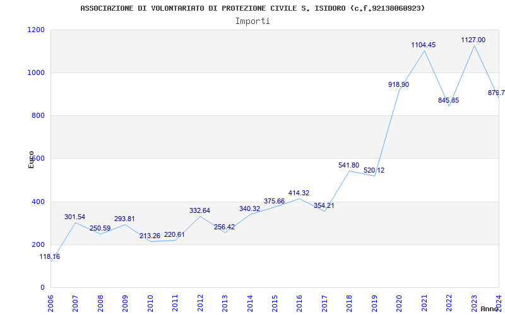Click the 2021 year label
The width and height of the screenshot is (505, 315).
424,304
